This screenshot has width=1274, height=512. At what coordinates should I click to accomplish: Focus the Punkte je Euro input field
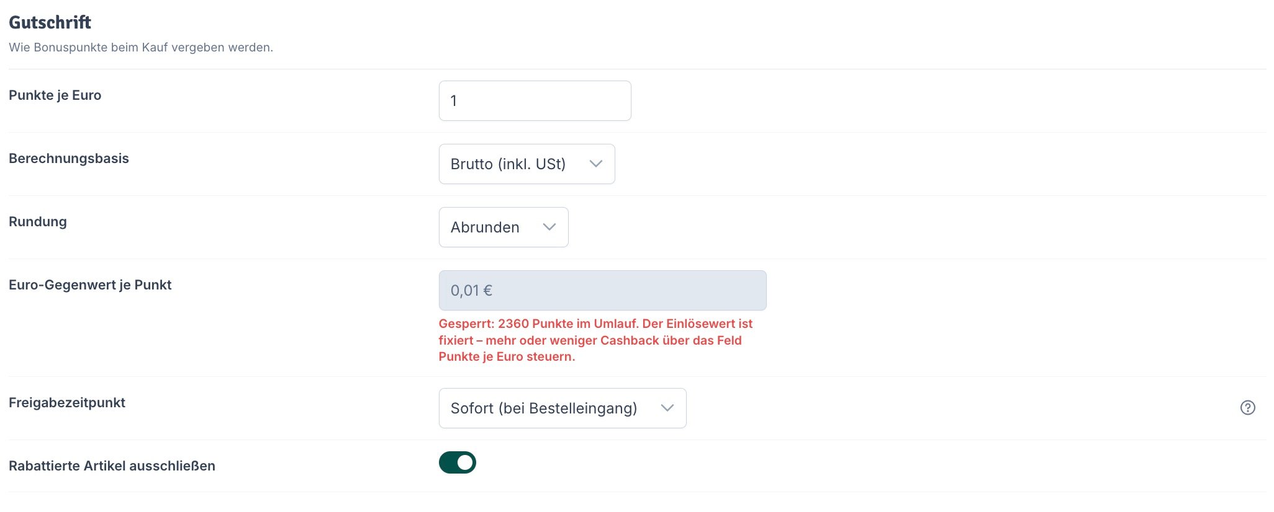[535, 100]
